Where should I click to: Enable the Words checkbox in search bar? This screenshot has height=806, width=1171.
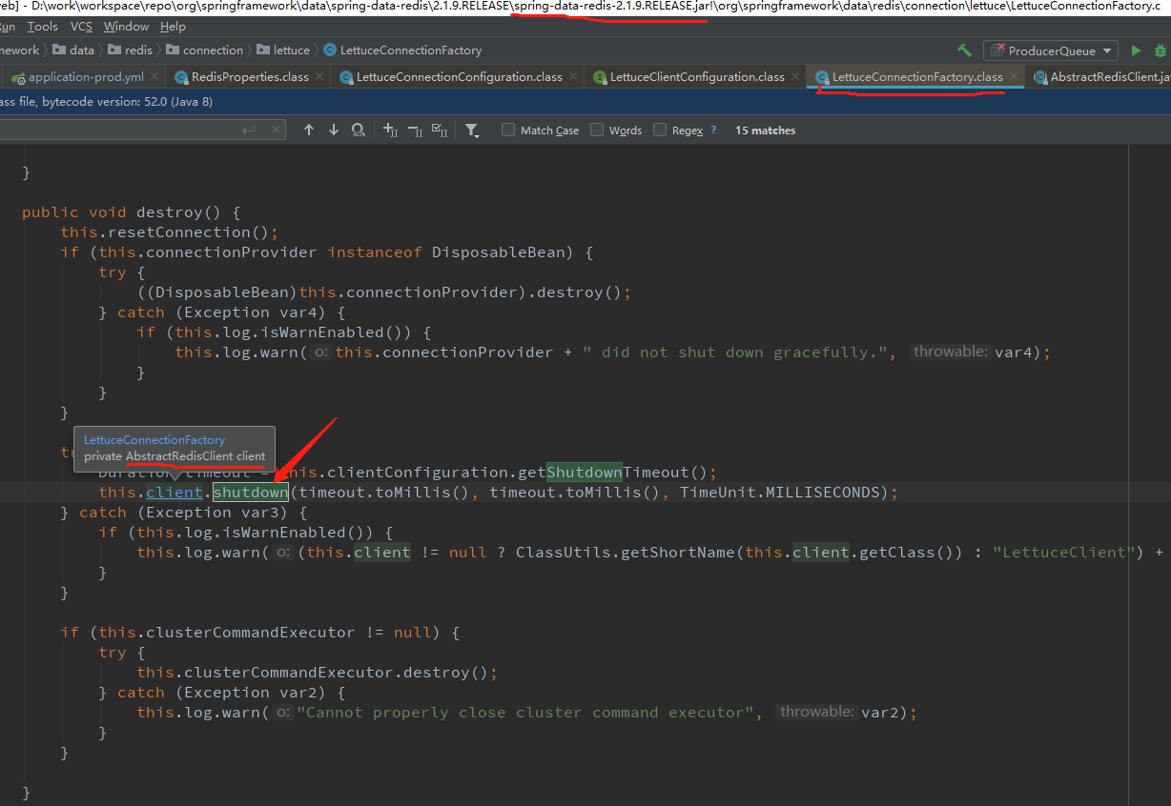click(x=596, y=130)
